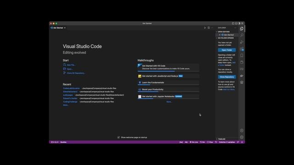Screen dimensions: 294x165
Task: Click the New File icon under Start
Action: (64, 65)
